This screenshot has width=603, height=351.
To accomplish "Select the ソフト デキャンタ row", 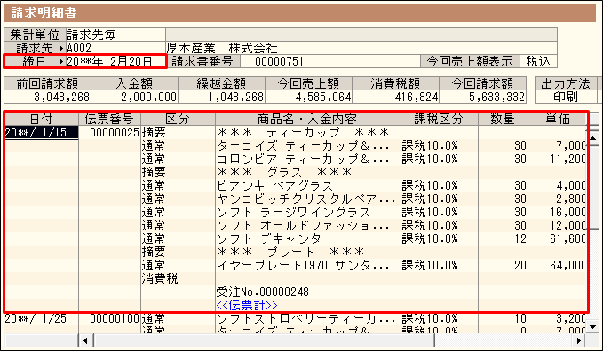I will 296,238.
